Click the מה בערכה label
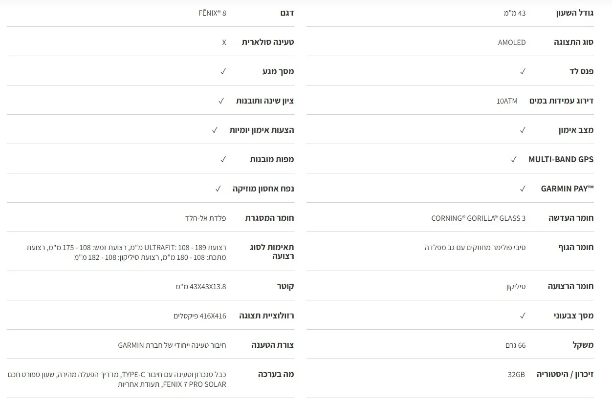 (x=276, y=374)
